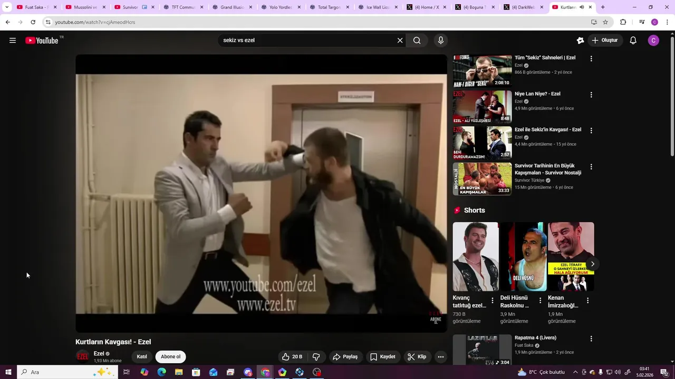Open Chrome extensions puzzle icon
The width and height of the screenshot is (675, 379).
[623, 22]
